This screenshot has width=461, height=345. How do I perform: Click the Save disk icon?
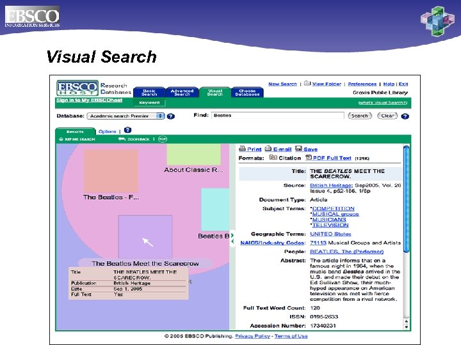click(x=299, y=148)
